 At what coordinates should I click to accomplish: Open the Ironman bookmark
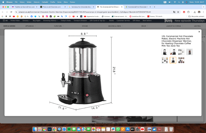pos(106,16)
